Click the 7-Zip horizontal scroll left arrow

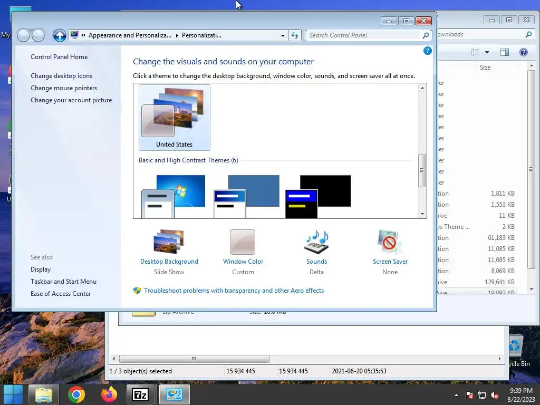(x=114, y=359)
